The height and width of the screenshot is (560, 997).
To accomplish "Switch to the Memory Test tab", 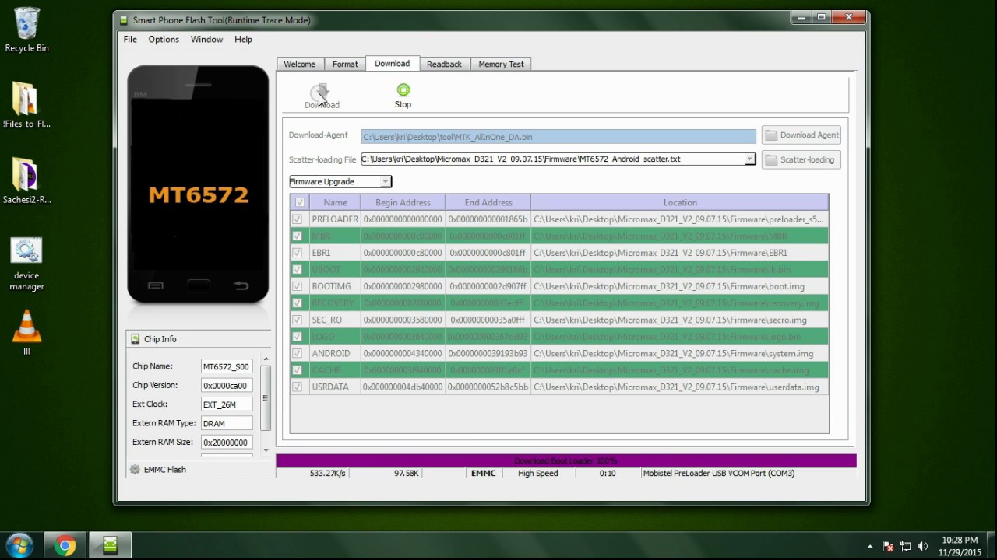I will click(501, 65).
